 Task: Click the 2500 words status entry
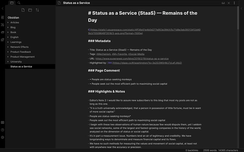pos(210,150)
